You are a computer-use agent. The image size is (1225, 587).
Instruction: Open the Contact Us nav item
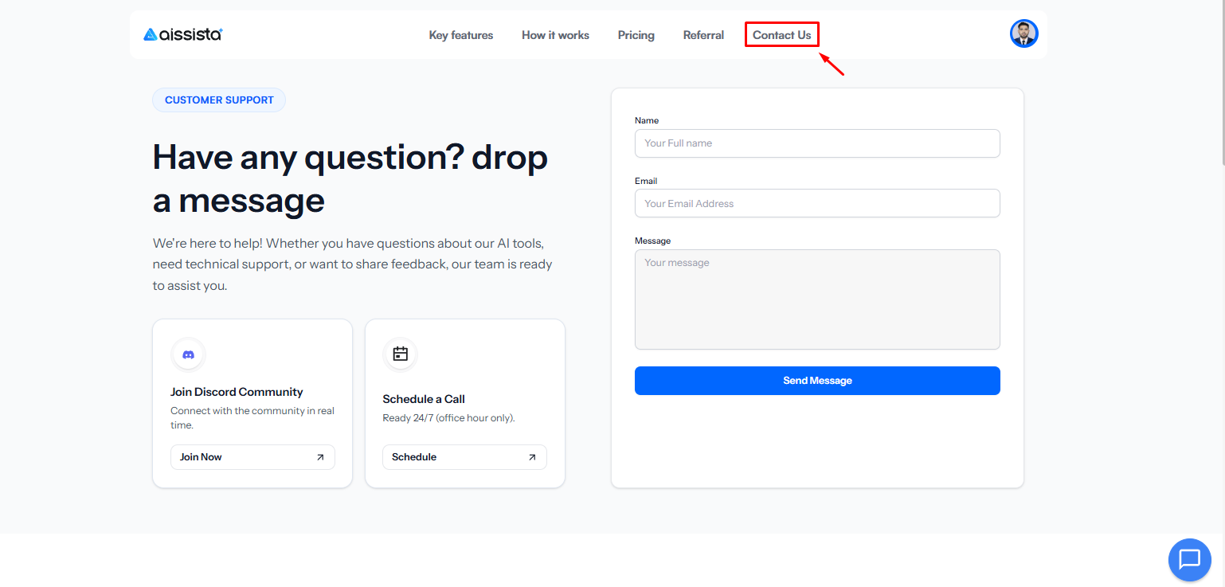(781, 35)
